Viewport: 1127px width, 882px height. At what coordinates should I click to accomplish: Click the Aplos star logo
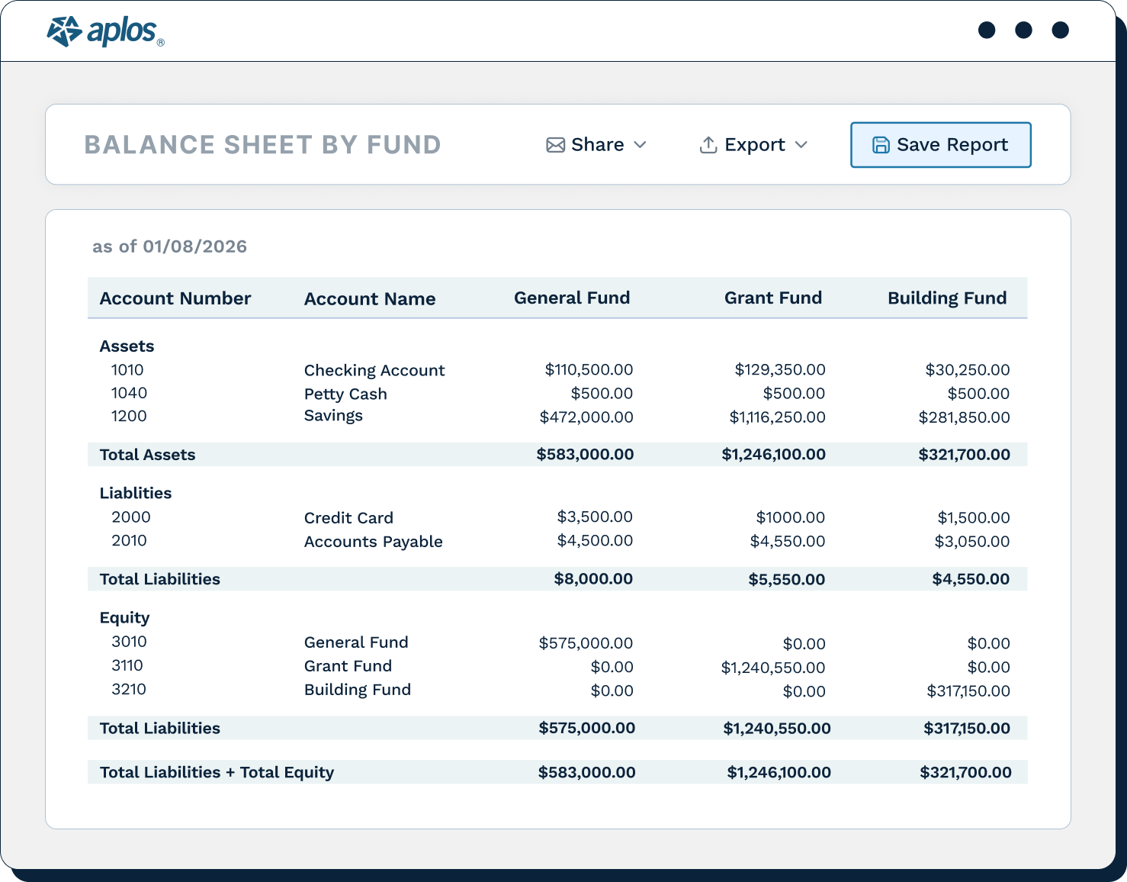[x=64, y=31]
